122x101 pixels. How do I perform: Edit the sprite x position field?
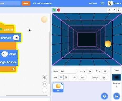pyautogui.click(x=89, y=71)
